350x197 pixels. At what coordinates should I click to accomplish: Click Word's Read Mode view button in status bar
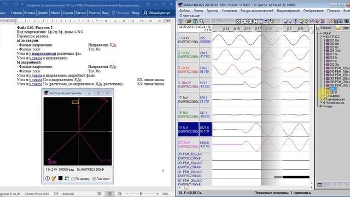pyautogui.click(x=100, y=194)
